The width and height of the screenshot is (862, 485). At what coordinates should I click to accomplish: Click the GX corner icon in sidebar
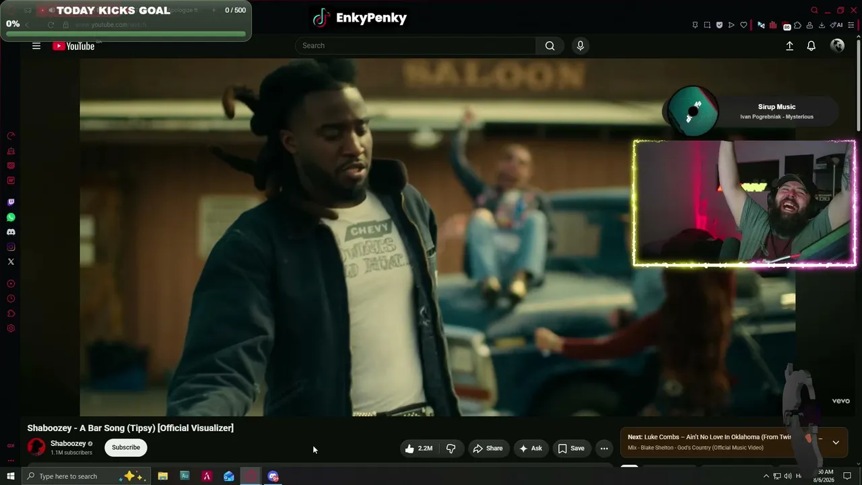(x=11, y=445)
